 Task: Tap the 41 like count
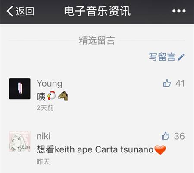click(x=180, y=83)
